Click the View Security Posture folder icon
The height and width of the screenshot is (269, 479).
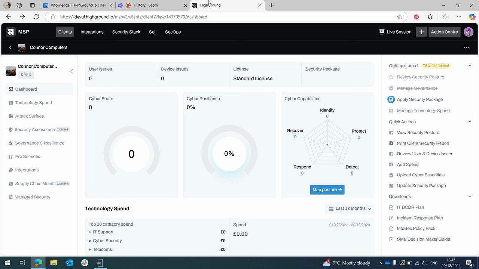391,133
